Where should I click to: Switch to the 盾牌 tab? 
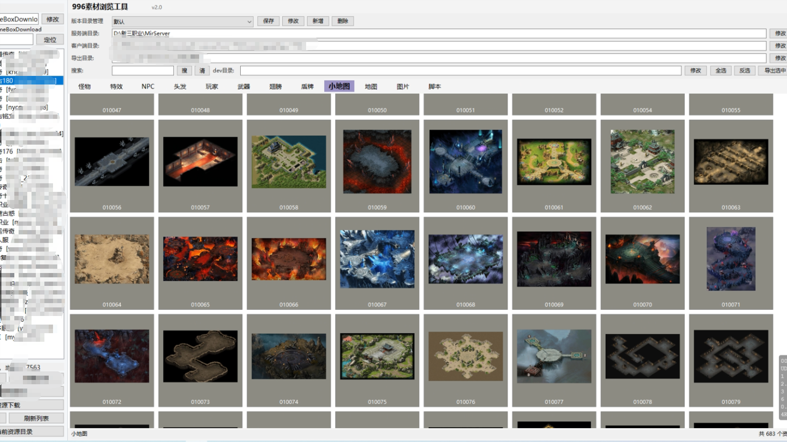(x=308, y=86)
